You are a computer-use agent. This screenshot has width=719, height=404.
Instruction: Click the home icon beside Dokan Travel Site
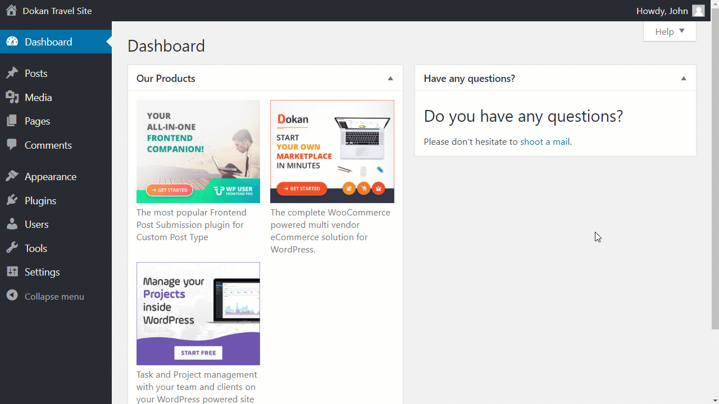[11, 11]
